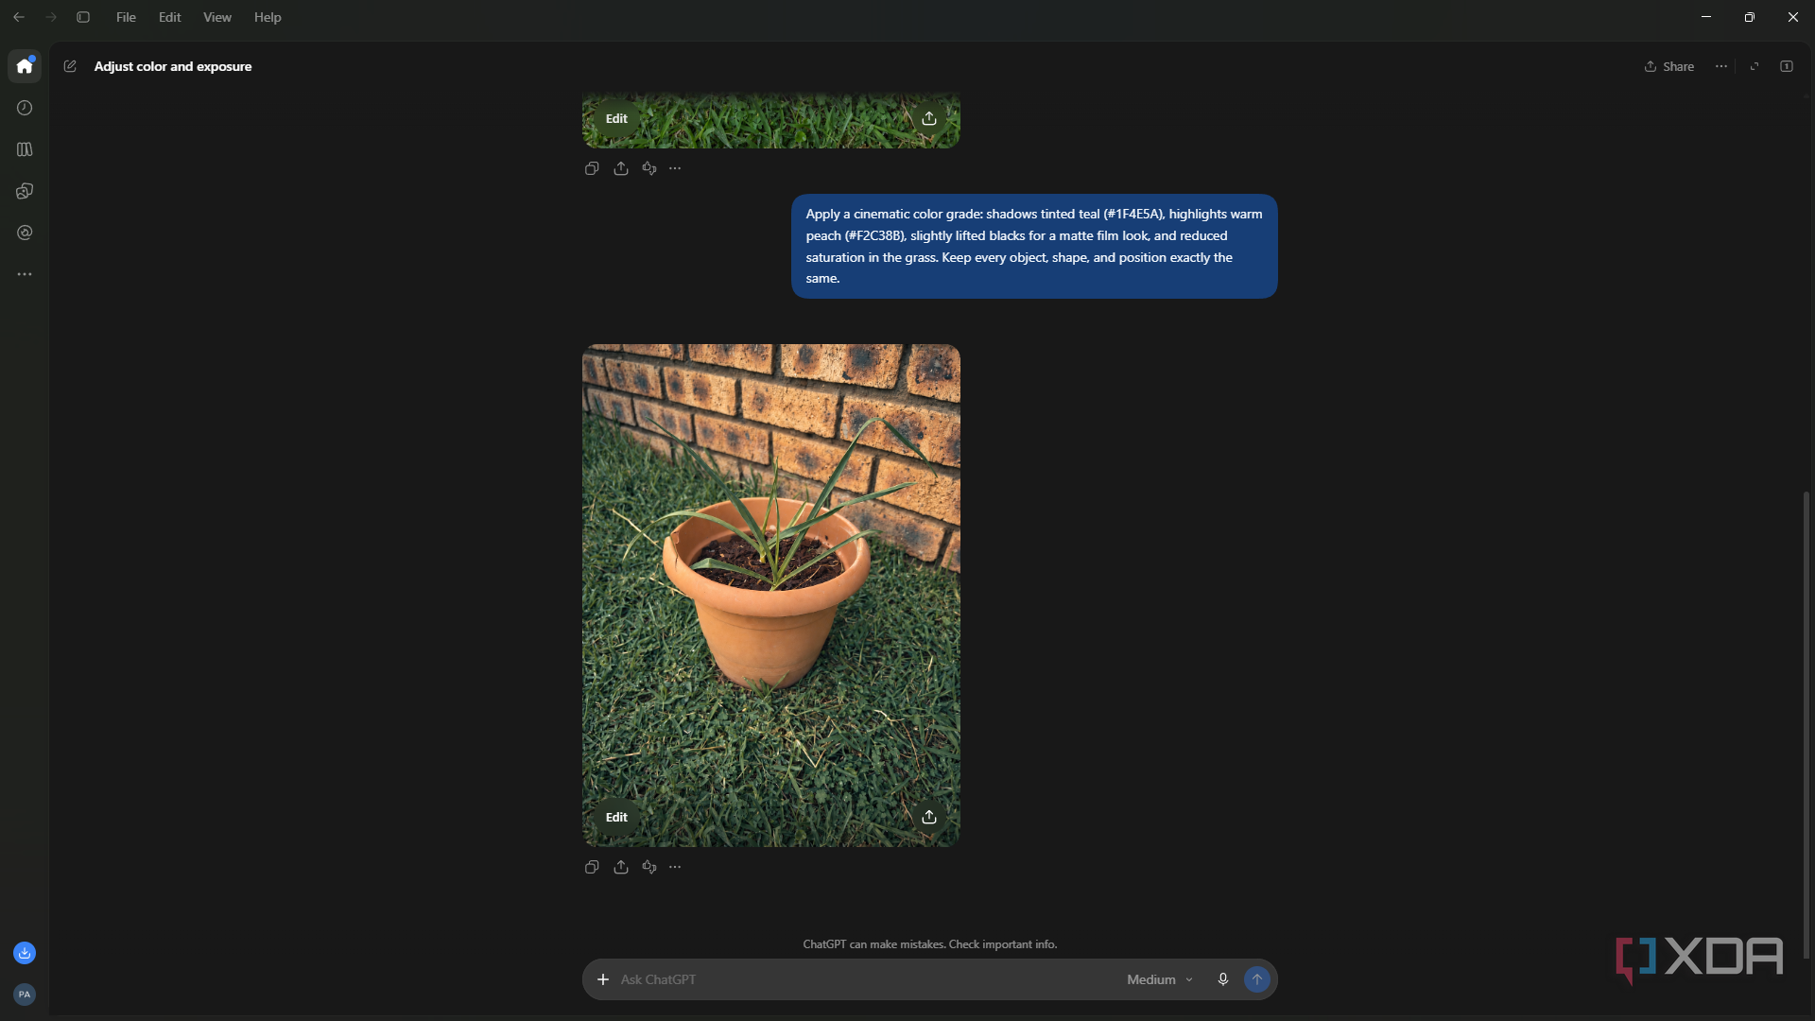Click the conversation vertical scrollbar
1815x1021 pixels.
click(x=1806, y=725)
